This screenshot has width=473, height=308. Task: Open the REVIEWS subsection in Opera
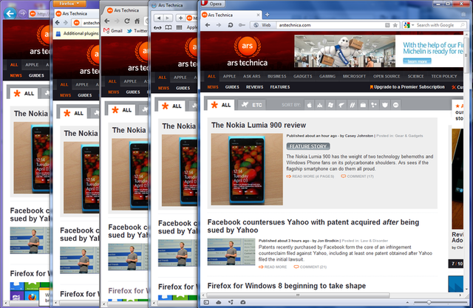coord(254,87)
